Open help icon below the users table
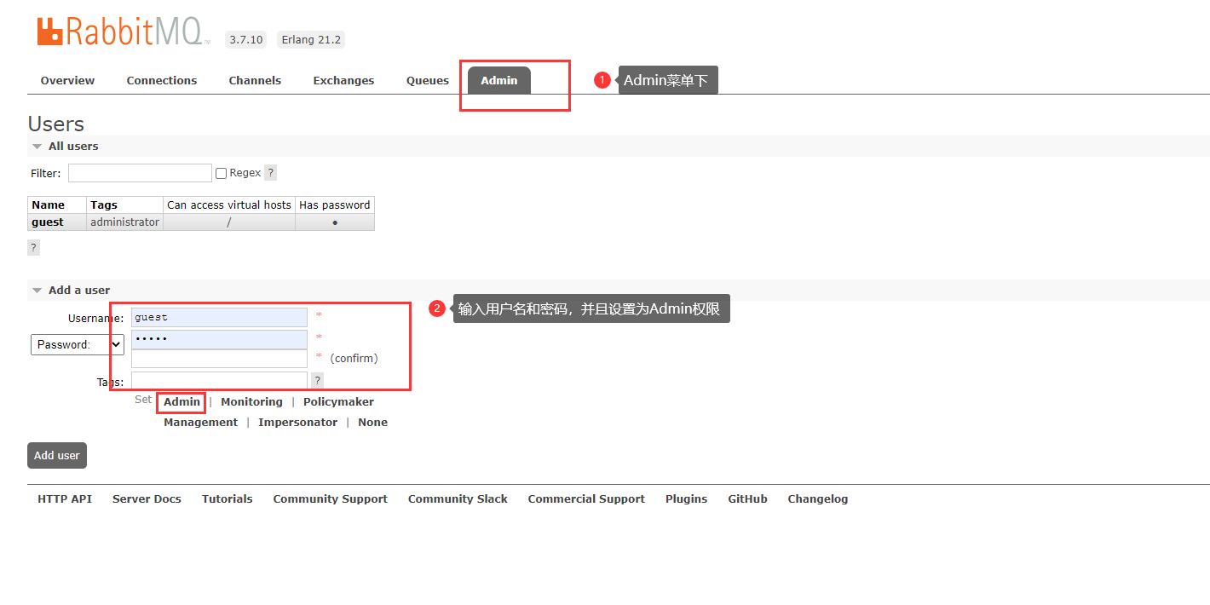 tap(33, 247)
